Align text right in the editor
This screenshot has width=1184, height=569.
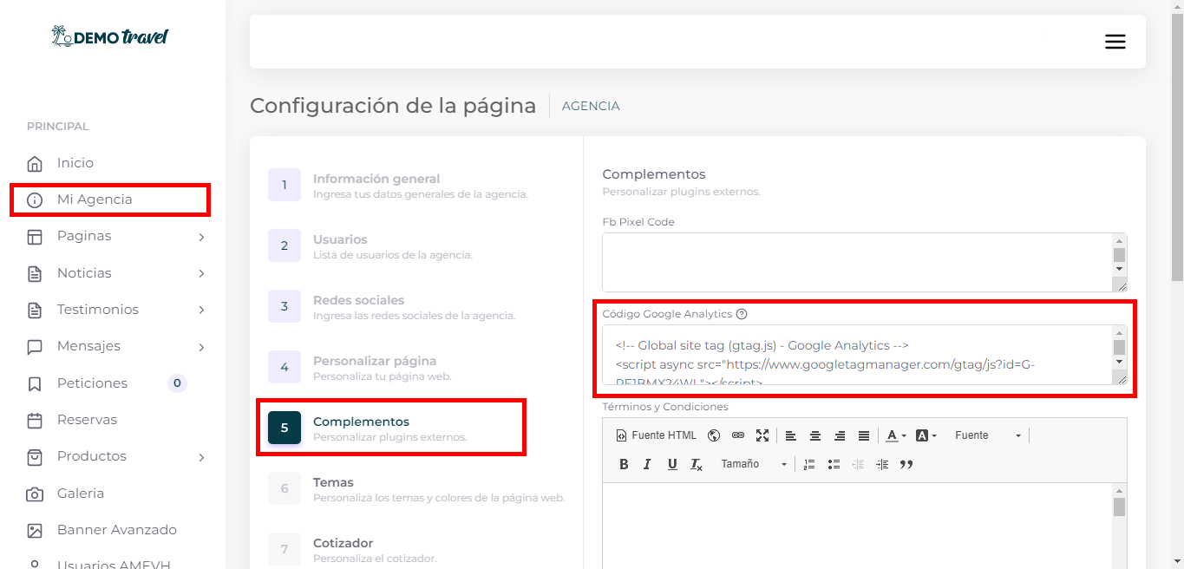[840, 435]
